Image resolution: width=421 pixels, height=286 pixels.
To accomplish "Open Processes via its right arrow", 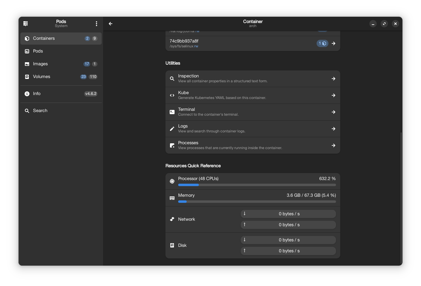I will [x=334, y=145].
